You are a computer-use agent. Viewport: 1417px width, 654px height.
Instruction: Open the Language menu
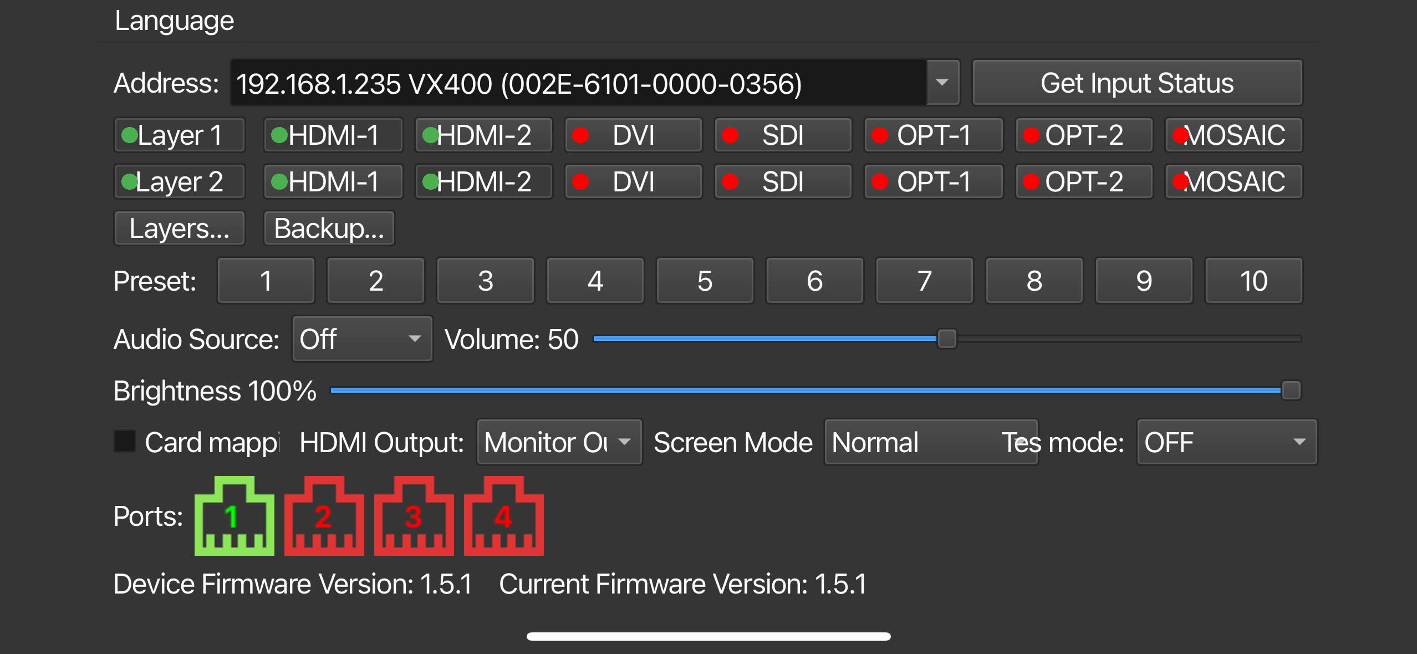174,20
